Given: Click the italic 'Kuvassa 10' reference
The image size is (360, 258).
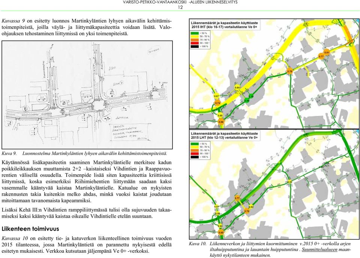Looking at the screenshot, I should [15, 238].
